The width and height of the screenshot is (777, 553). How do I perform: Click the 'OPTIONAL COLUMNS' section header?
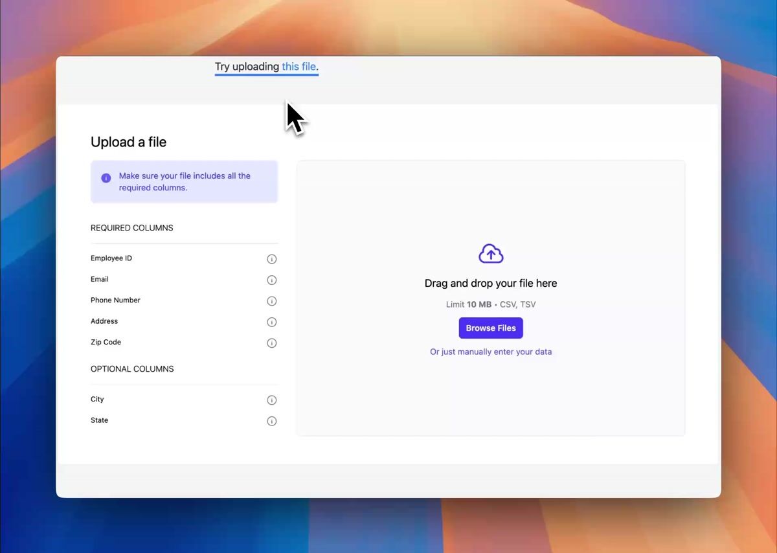(132, 369)
